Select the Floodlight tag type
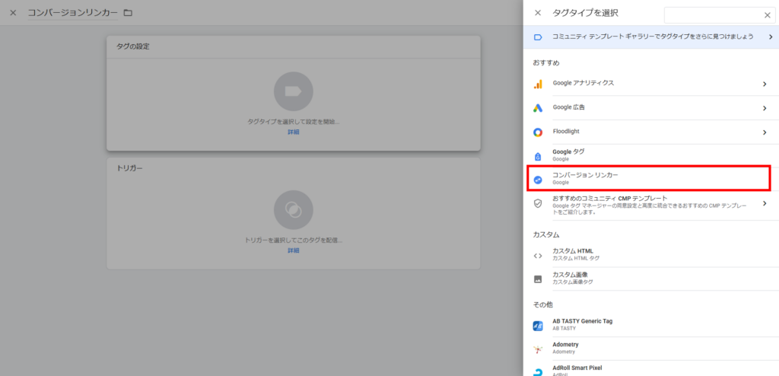This screenshot has height=376, width=779. click(651, 132)
